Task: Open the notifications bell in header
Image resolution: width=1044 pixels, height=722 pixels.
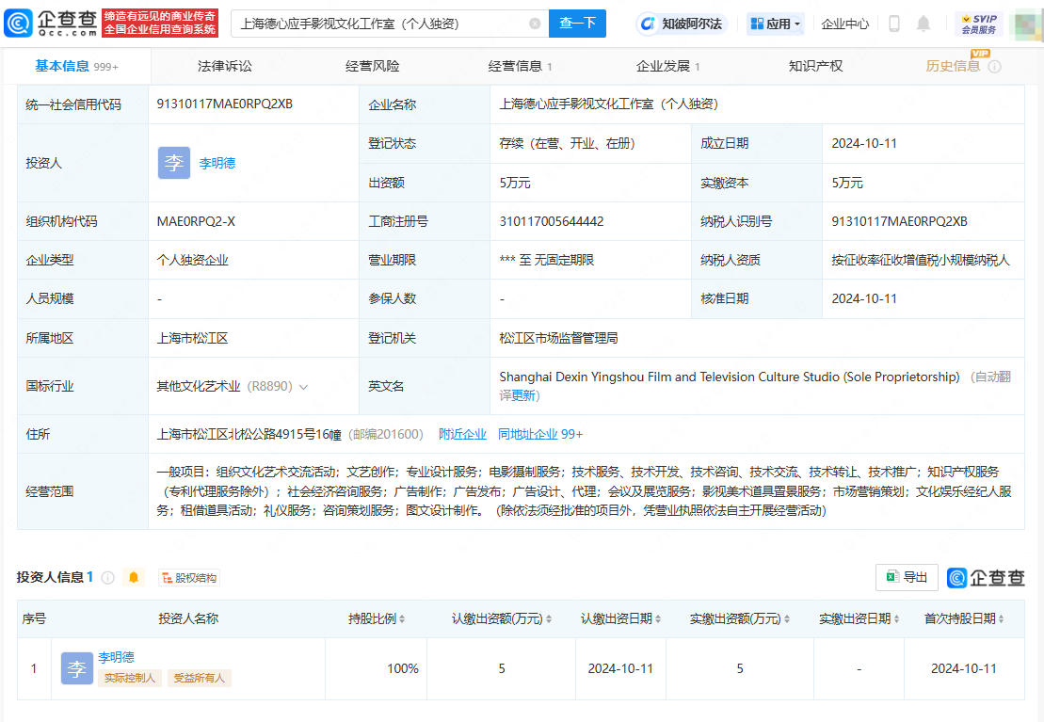Action: (x=924, y=24)
